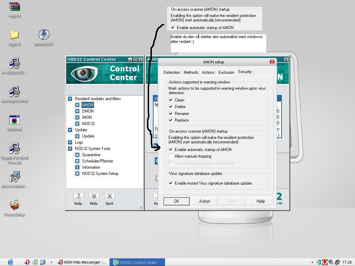The height and width of the screenshot is (266, 355).
Task: Click the Scheduler/Planner label
Action: point(97,161)
